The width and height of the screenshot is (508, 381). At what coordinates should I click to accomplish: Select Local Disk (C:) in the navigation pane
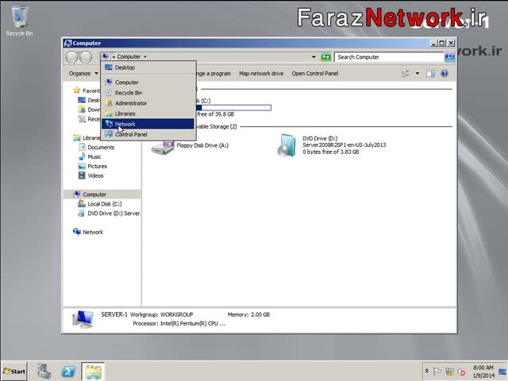105,204
